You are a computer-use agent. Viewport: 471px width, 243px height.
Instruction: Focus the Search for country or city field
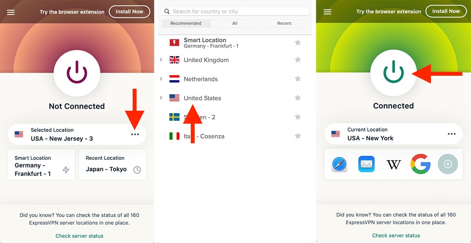[235, 11]
